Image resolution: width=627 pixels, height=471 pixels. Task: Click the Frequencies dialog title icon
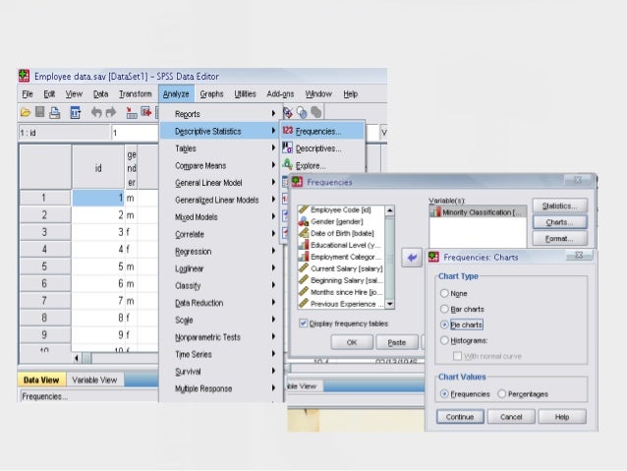click(297, 182)
